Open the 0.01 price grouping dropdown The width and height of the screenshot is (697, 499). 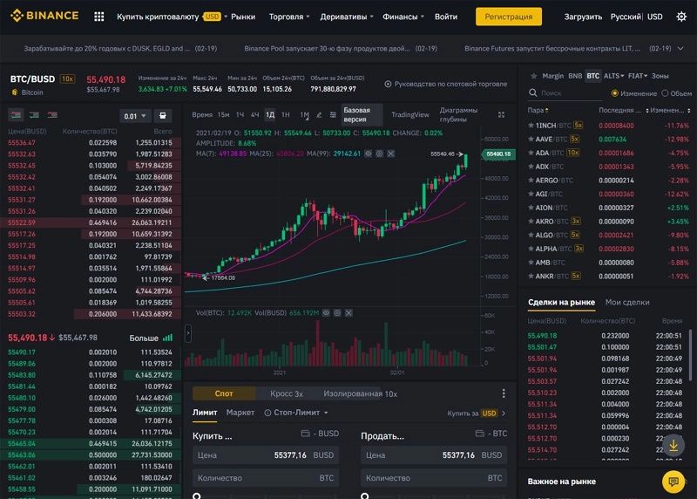point(136,116)
